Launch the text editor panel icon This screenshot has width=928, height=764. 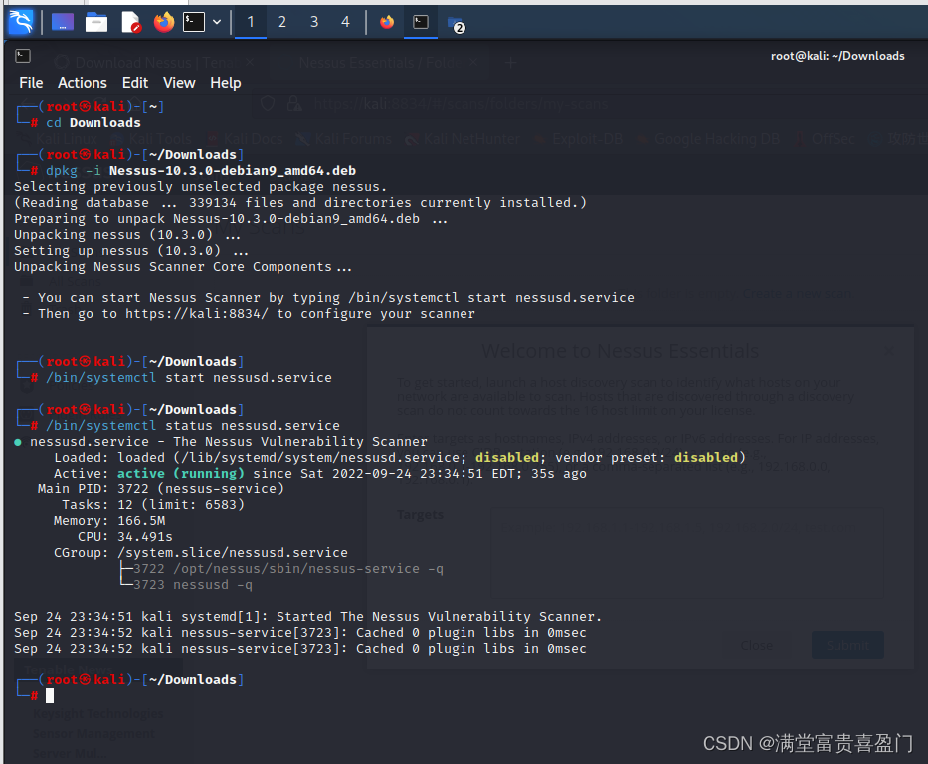point(131,23)
